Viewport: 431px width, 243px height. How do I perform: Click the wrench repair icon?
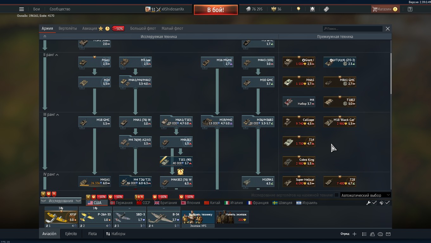(369, 203)
